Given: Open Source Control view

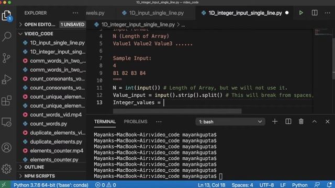Looking at the screenshot, I should 6,58.
